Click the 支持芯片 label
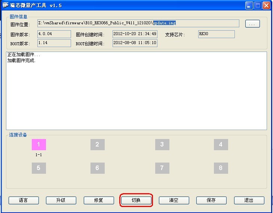Viewport: 273px width, 213px height. pos(175,35)
